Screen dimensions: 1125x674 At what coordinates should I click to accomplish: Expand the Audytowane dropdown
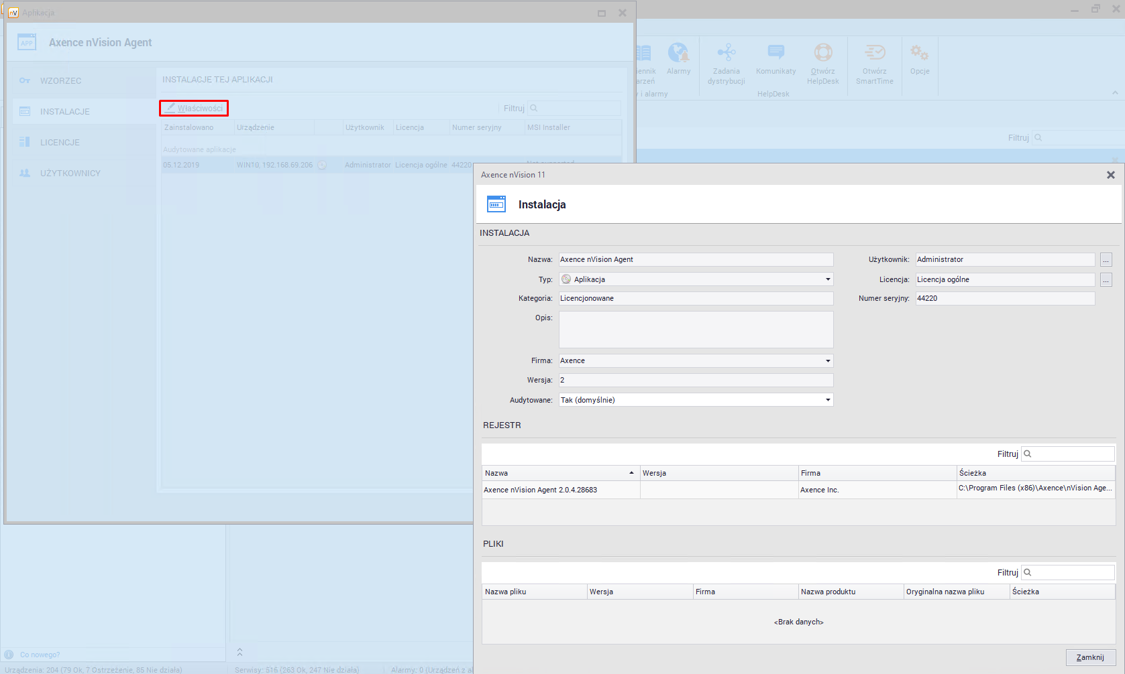click(828, 400)
